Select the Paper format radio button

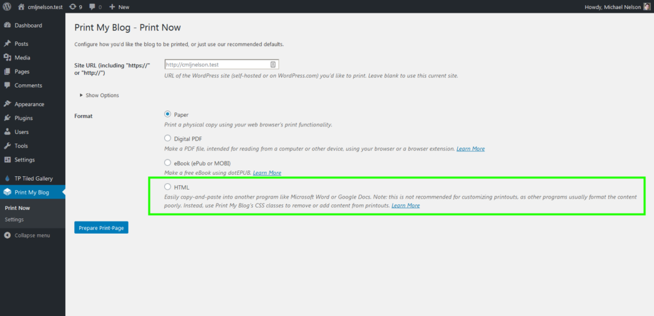click(x=168, y=114)
